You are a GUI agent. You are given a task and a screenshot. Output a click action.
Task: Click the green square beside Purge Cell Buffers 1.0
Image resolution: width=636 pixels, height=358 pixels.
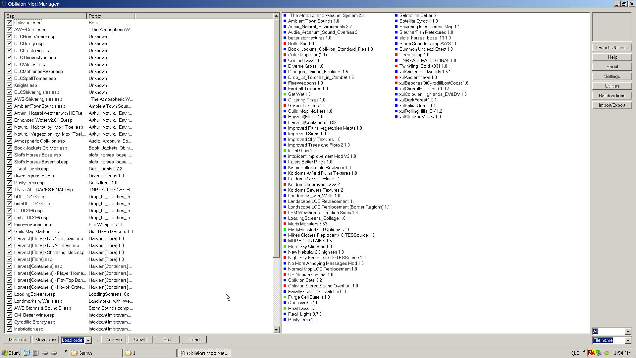(285, 297)
